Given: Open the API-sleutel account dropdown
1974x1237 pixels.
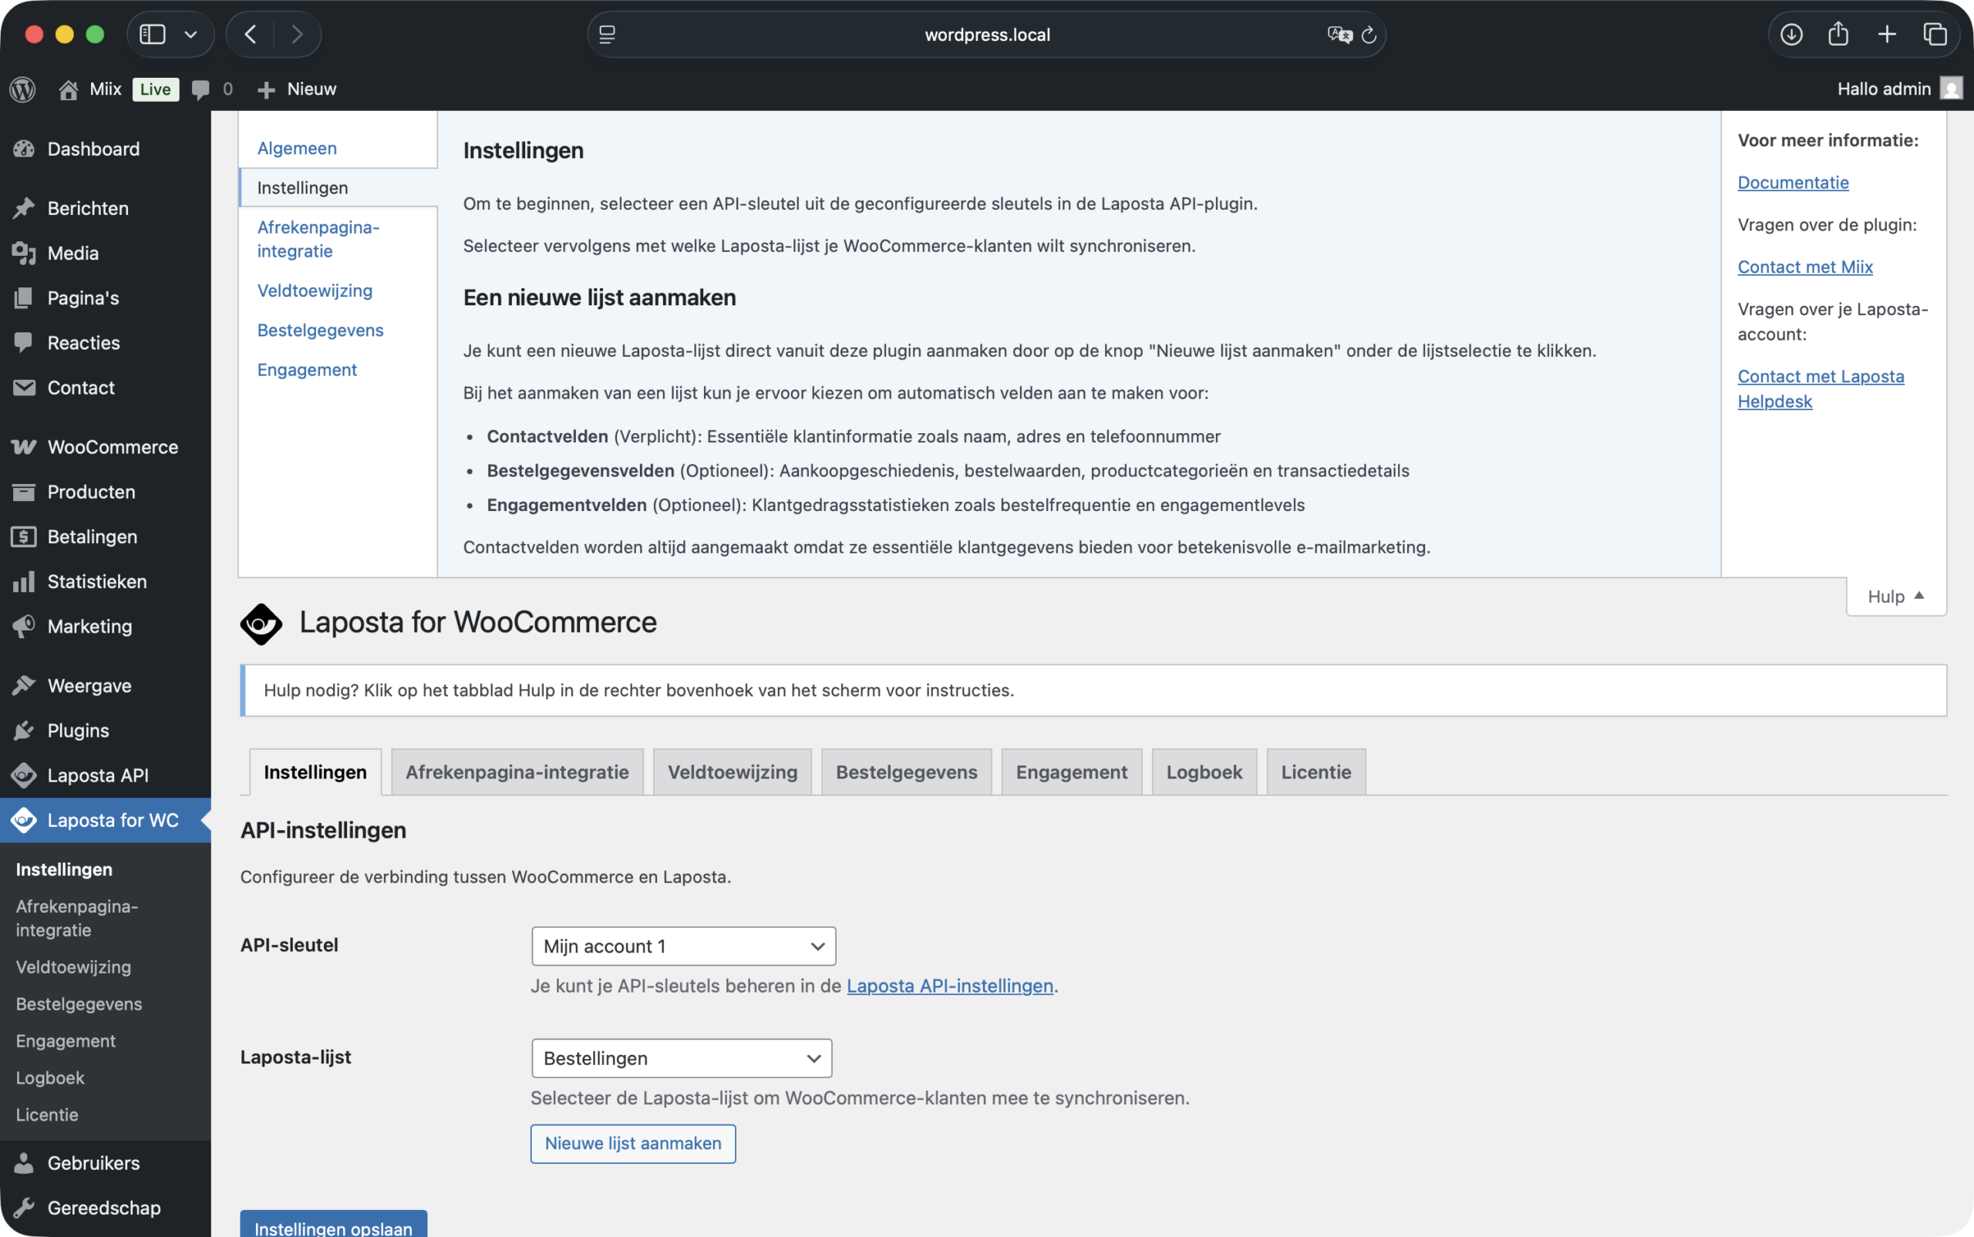Looking at the screenshot, I should coord(683,946).
